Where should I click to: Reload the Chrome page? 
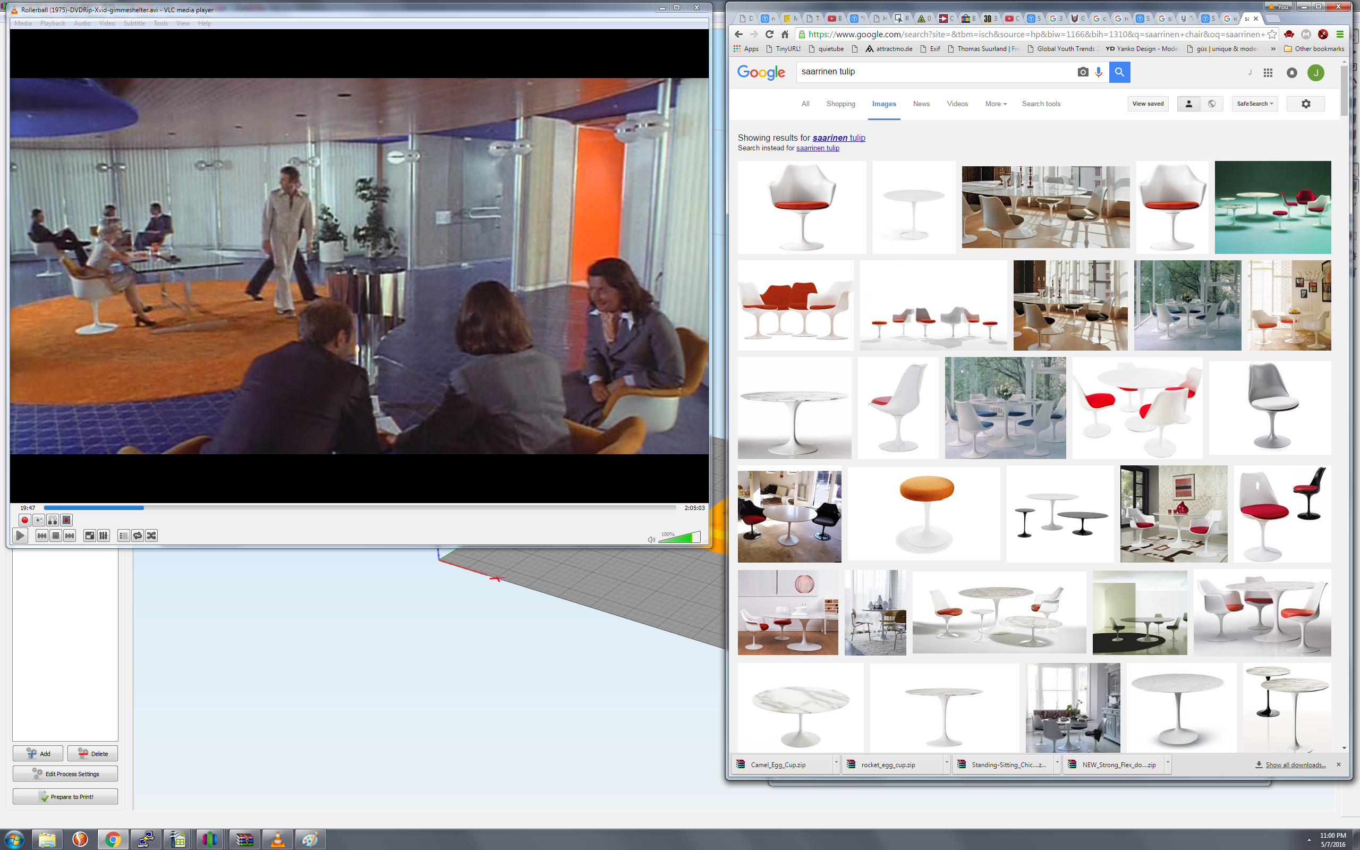[x=769, y=35]
